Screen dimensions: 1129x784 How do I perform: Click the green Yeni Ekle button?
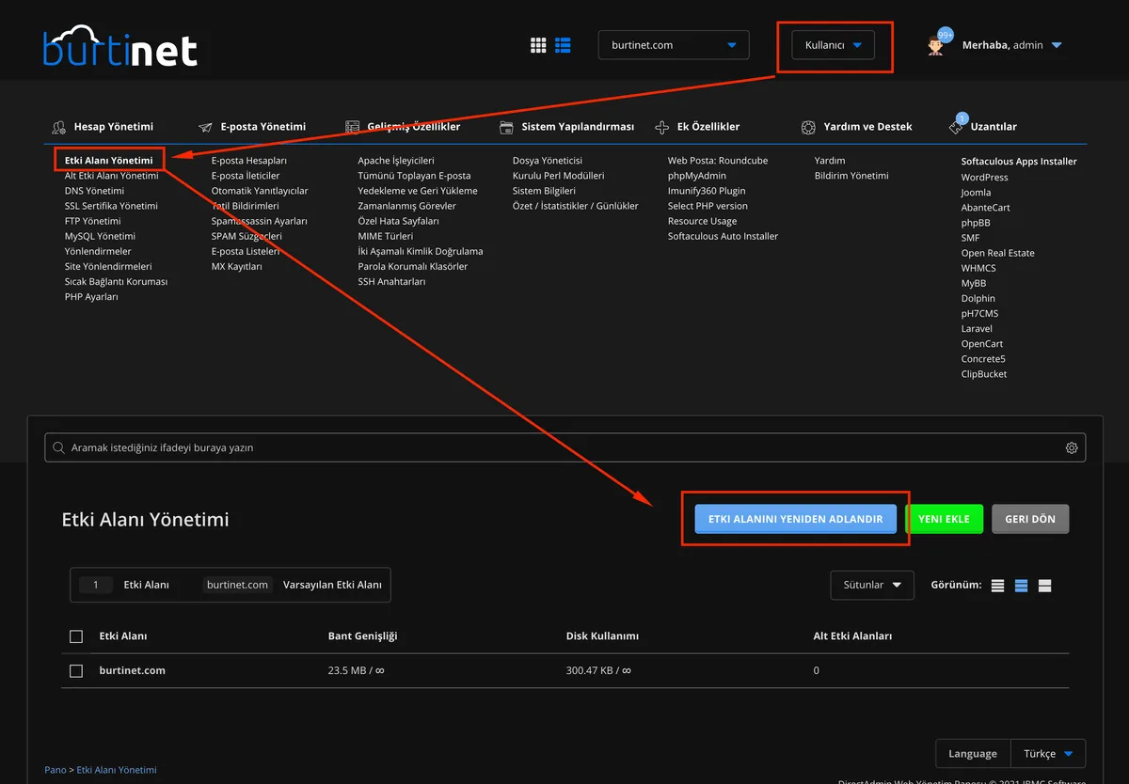click(x=944, y=519)
